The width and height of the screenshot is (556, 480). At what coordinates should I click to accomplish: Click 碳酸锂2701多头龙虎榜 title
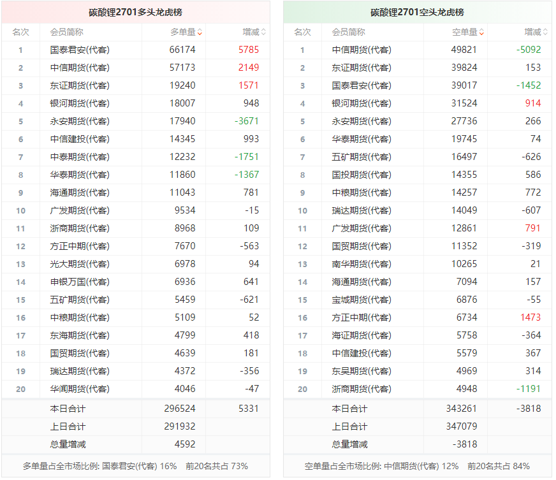coord(135,12)
